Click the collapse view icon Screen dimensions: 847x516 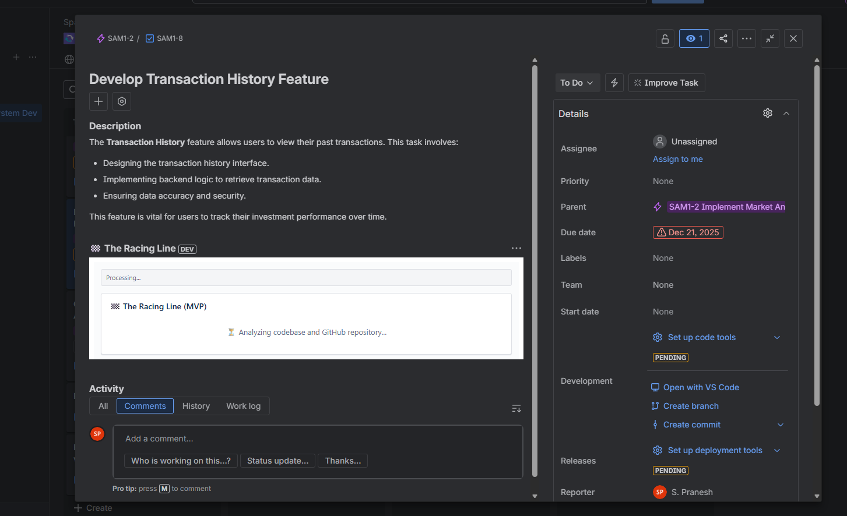pyautogui.click(x=770, y=38)
